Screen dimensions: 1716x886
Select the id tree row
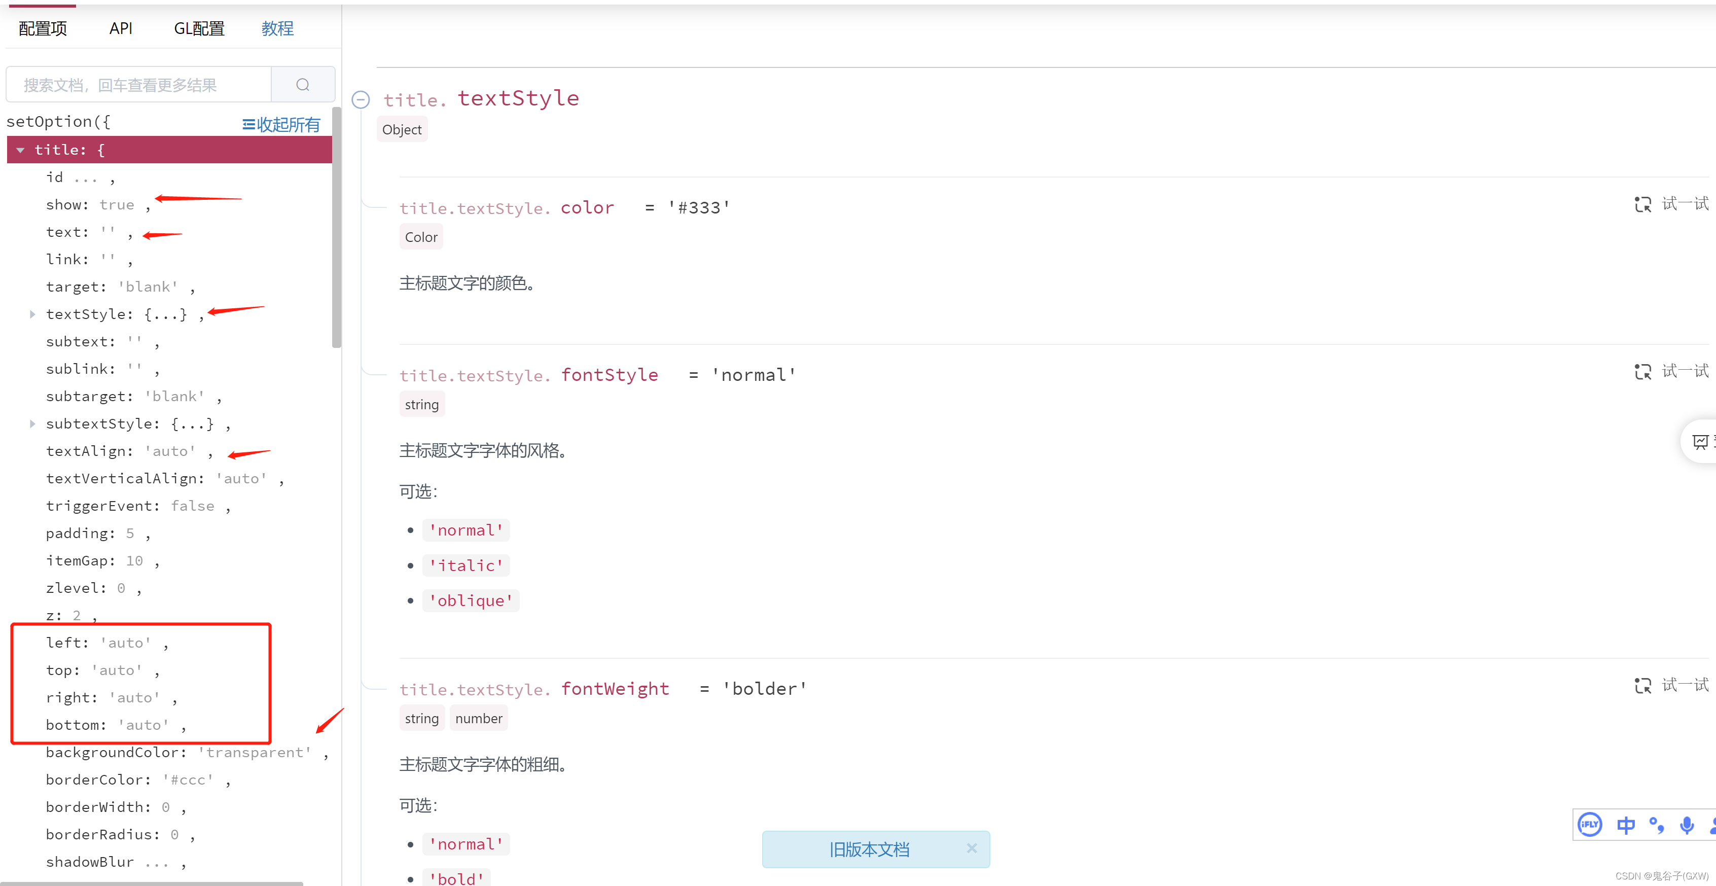(169, 177)
